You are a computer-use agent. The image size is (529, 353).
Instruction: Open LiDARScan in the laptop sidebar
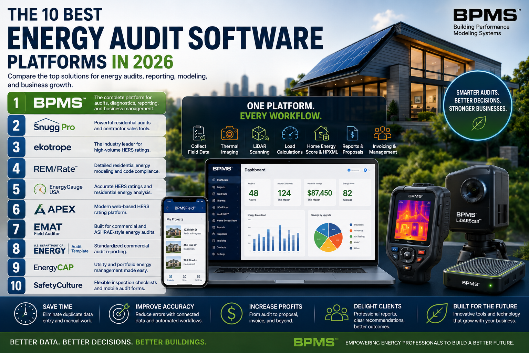click(x=224, y=208)
